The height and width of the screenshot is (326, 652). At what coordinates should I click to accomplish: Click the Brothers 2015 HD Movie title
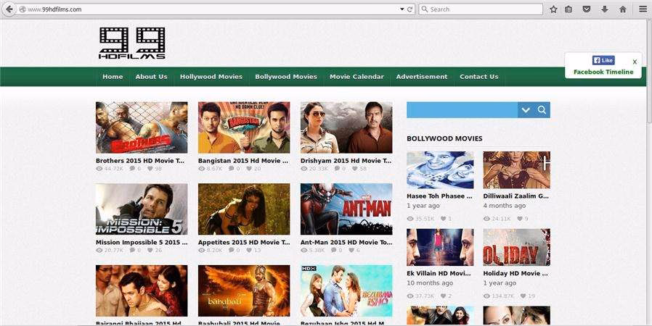tap(140, 161)
